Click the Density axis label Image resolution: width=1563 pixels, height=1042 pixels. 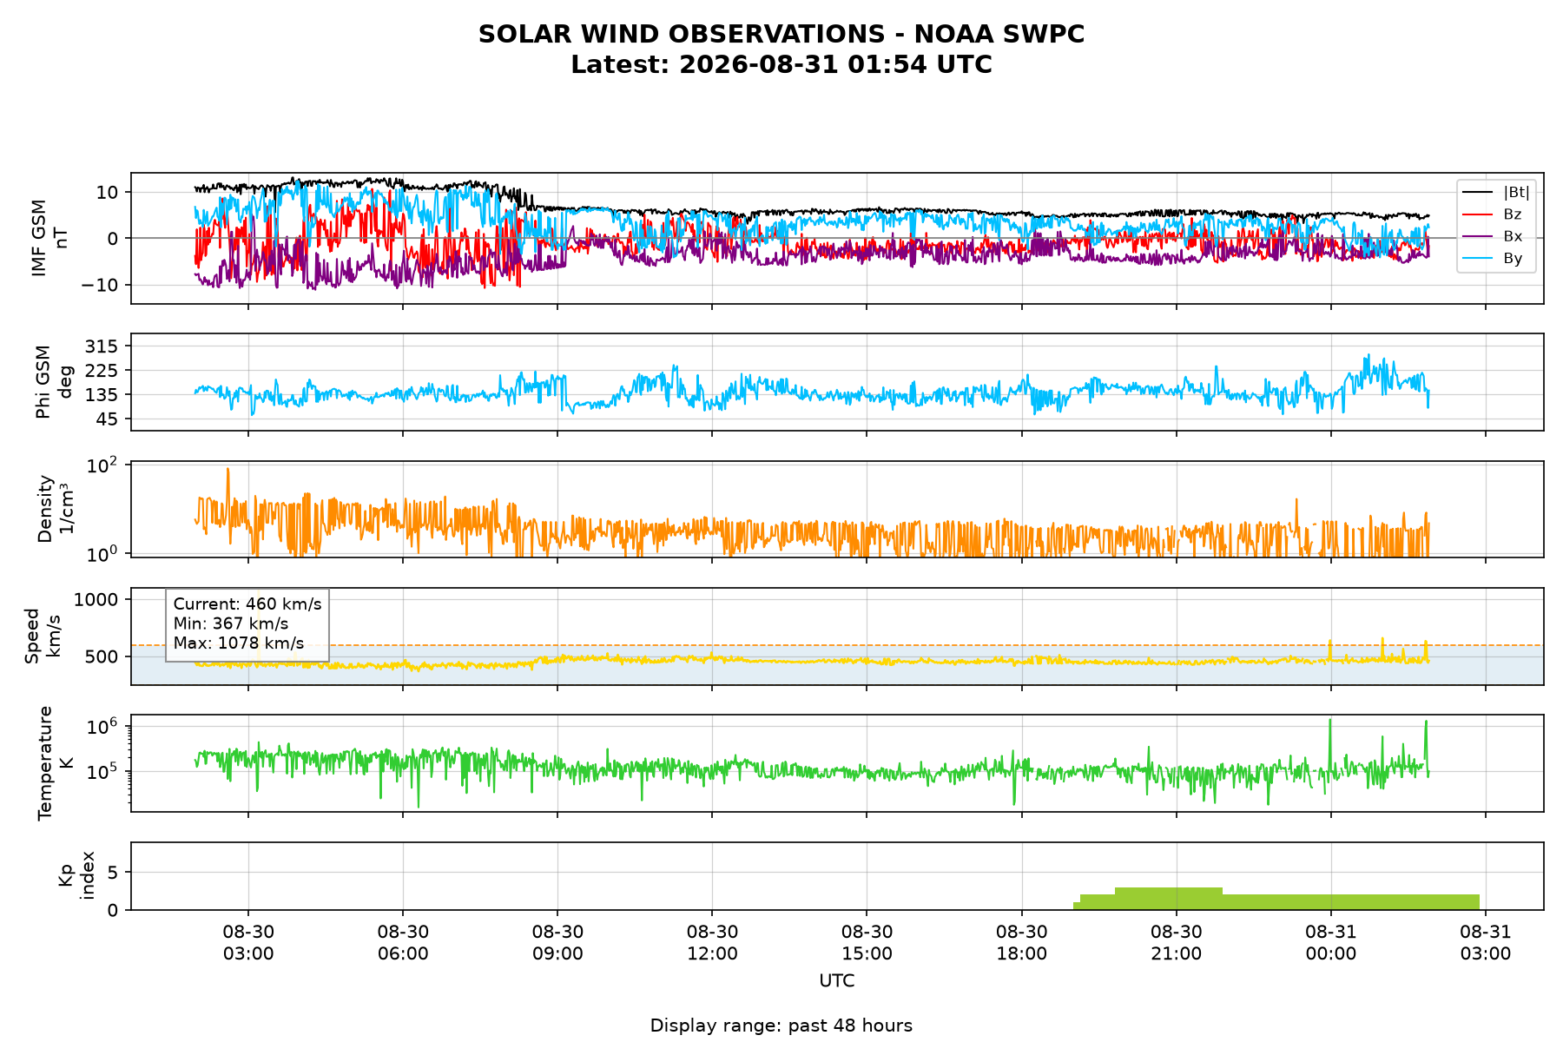tap(56, 509)
